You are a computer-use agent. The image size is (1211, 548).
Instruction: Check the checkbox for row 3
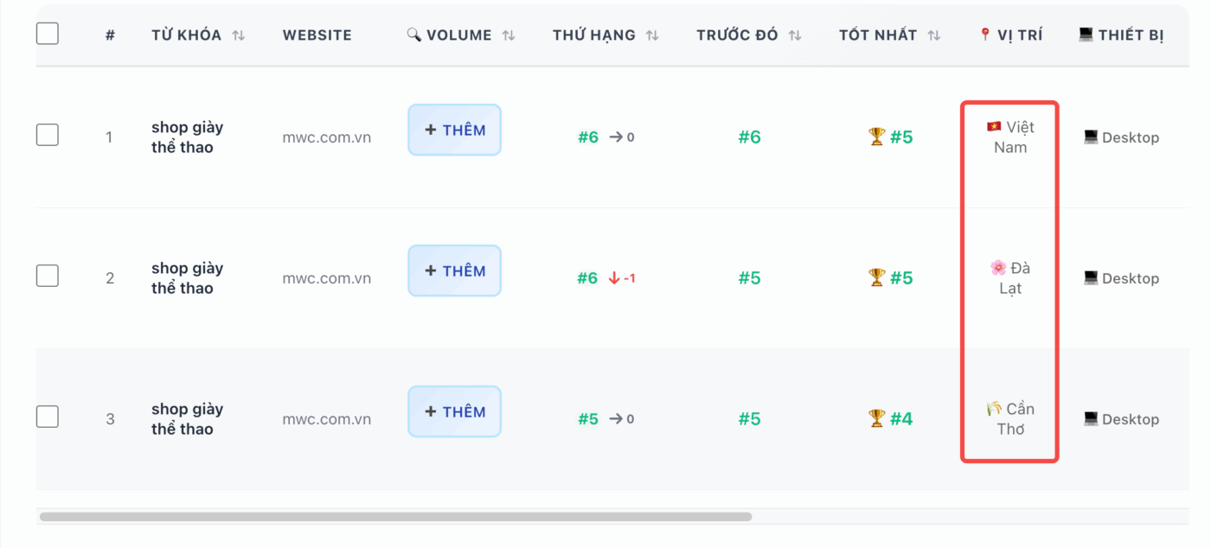48,417
